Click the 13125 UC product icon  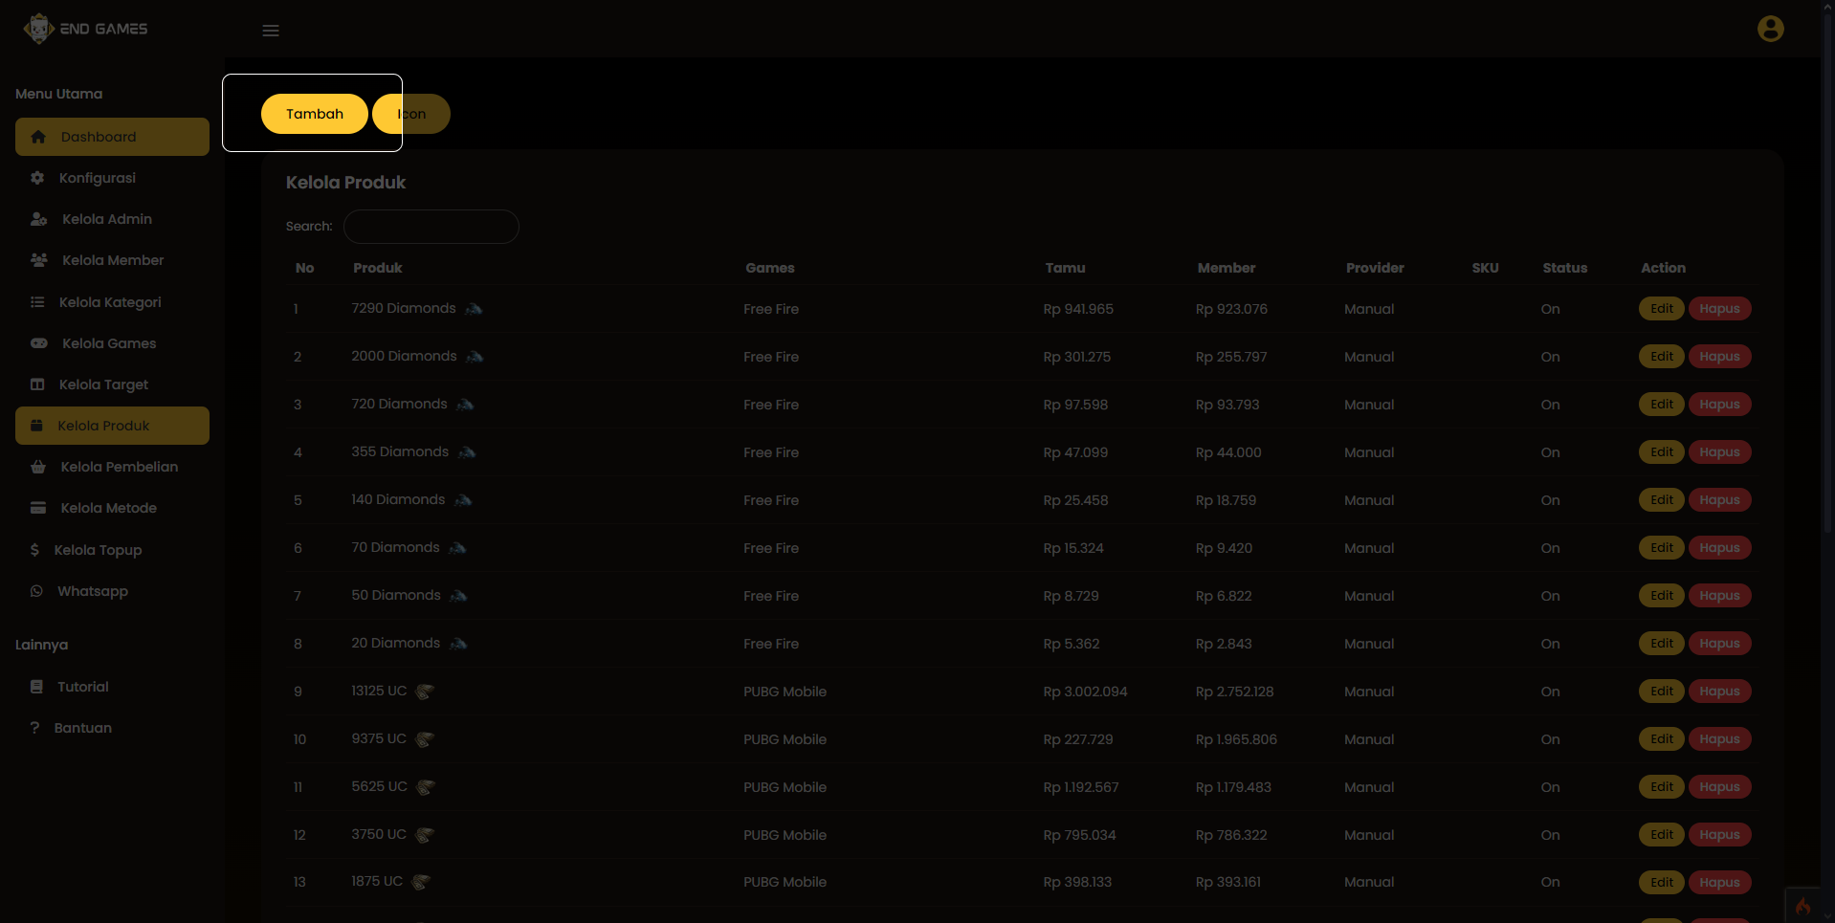pyautogui.click(x=425, y=692)
